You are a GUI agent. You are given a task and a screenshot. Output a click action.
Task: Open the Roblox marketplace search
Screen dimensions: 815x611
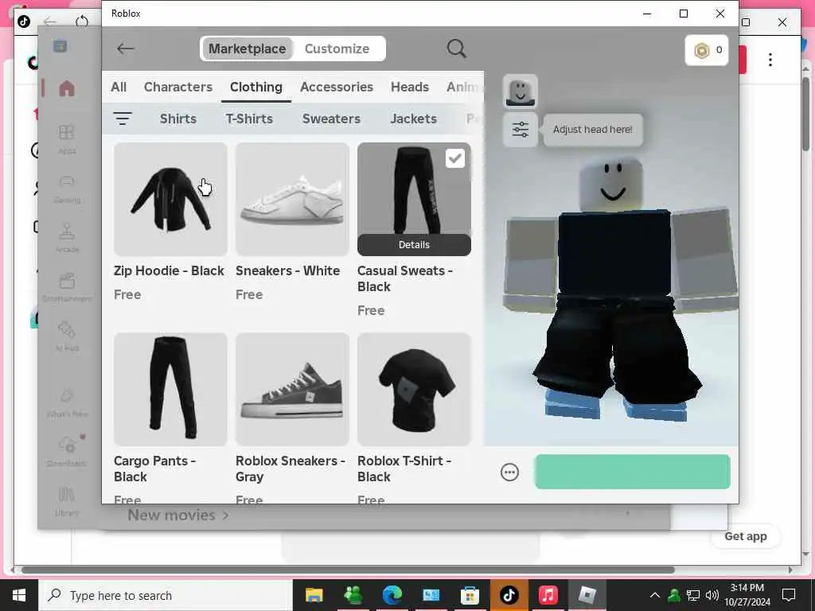pos(456,49)
